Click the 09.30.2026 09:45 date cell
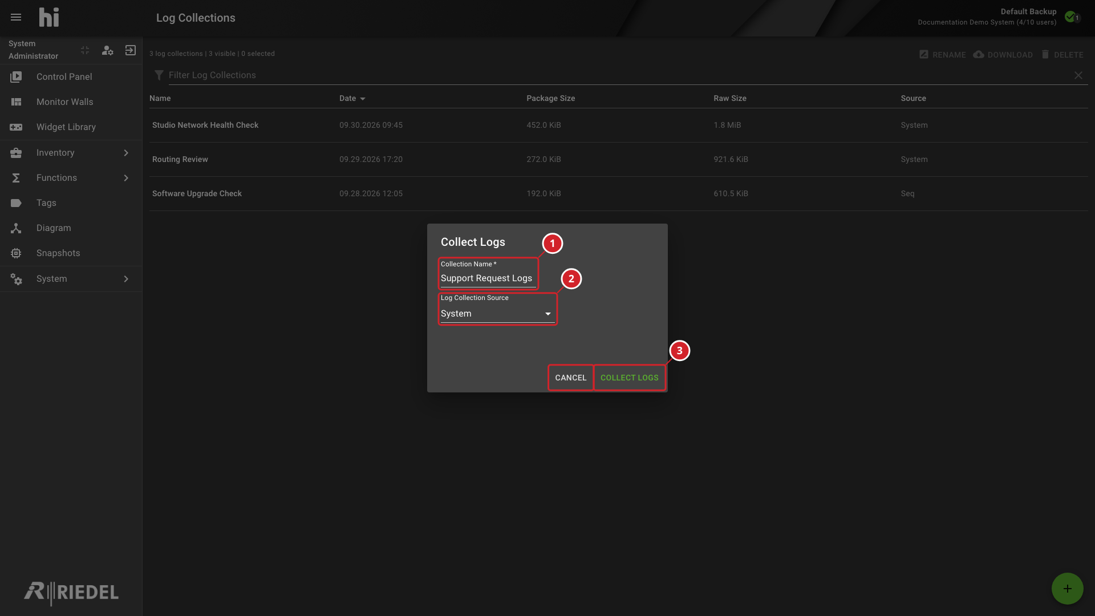Viewport: 1095px width, 616px height. tap(371, 125)
